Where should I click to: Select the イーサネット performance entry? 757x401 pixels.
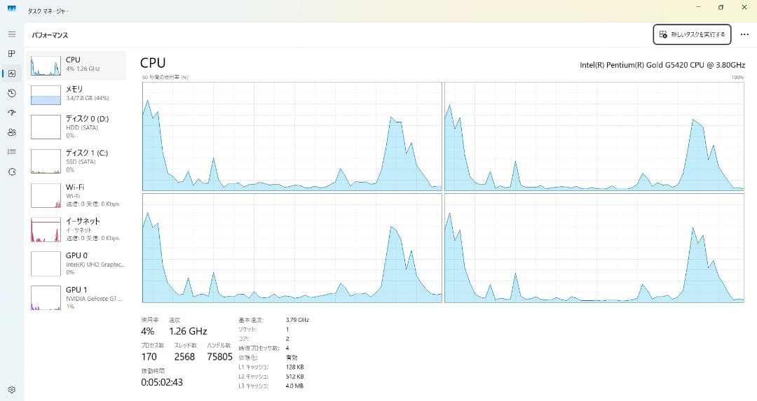point(76,228)
